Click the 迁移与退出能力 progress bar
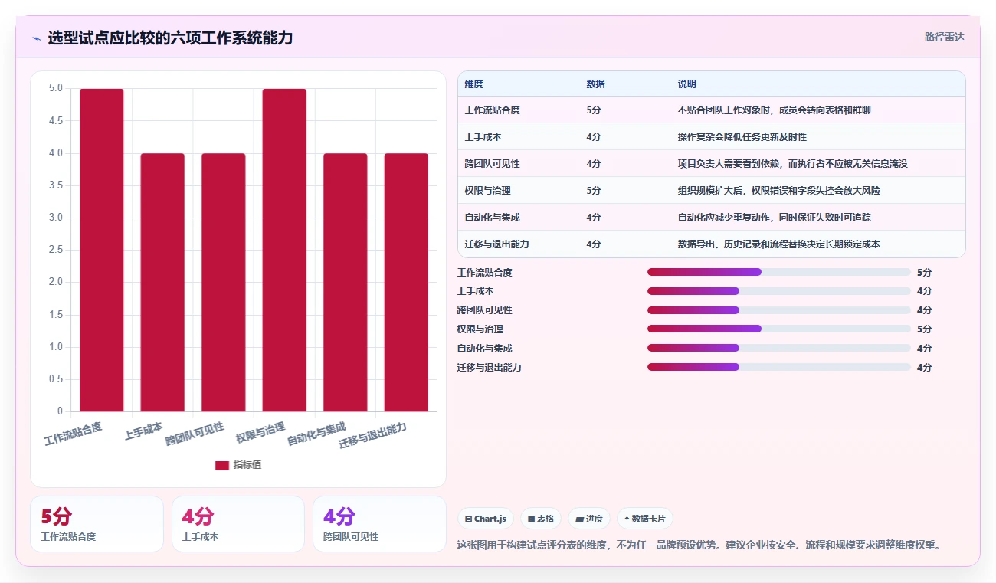 (779, 367)
